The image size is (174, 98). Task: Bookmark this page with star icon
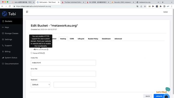click(x=145, y=6)
